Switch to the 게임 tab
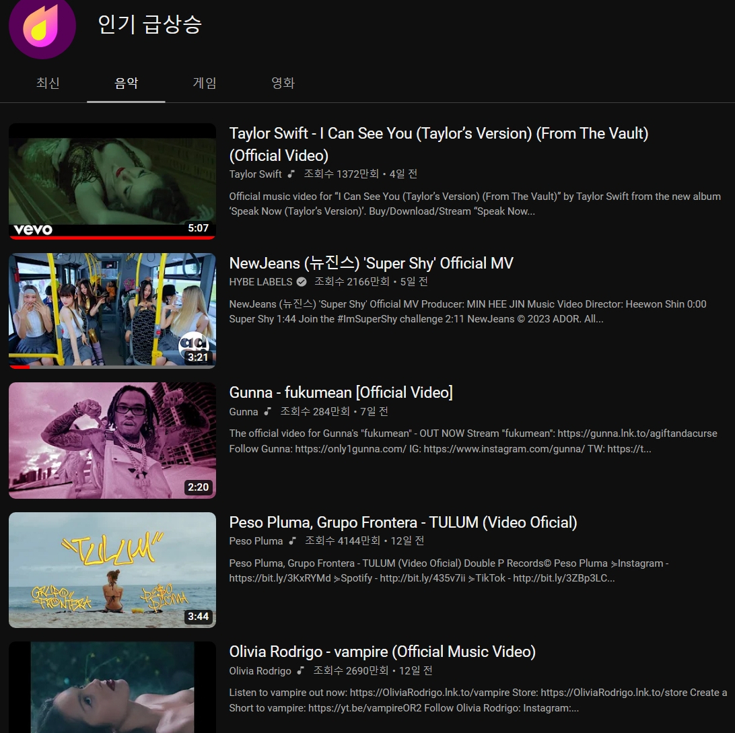Screen dimensions: 735x733 coord(205,83)
